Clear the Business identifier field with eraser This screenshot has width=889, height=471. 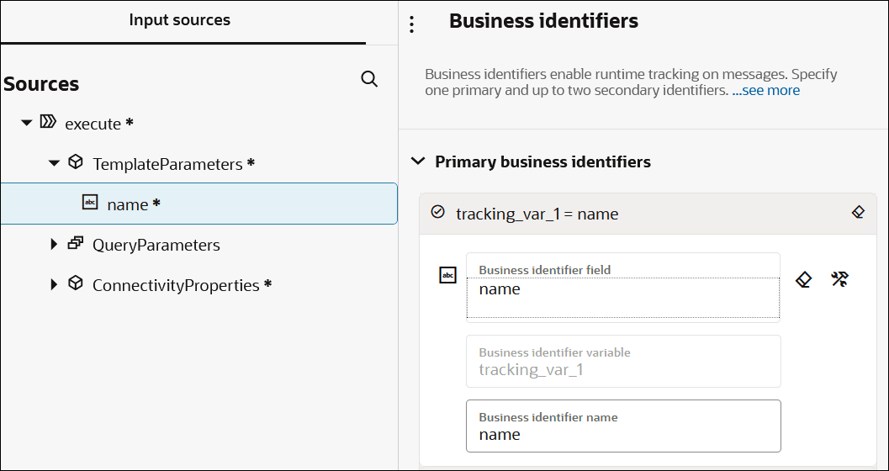(803, 279)
